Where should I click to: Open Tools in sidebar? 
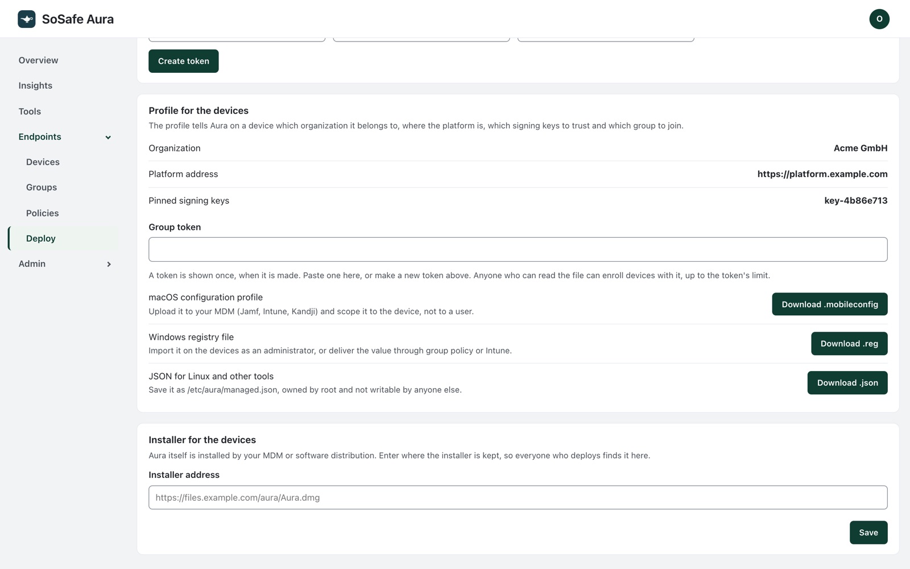(x=30, y=112)
